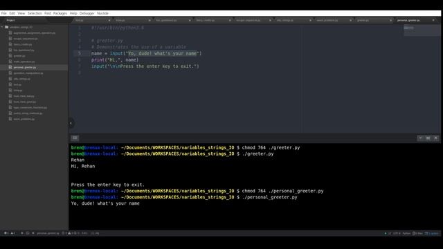Collapse the variables_strings_IO project folder
This screenshot has height=249, width=443.
click(x=2, y=27)
